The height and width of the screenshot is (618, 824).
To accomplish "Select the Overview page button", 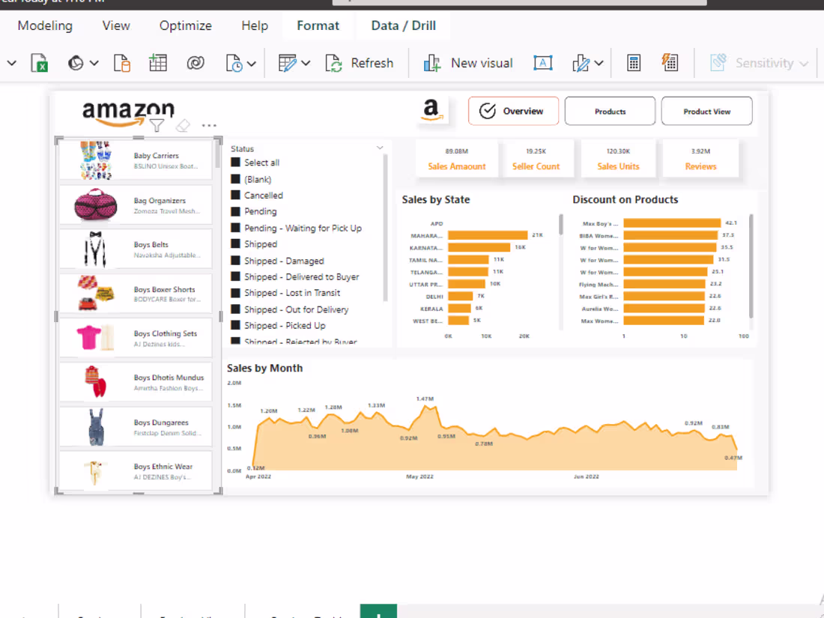I will [513, 110].
